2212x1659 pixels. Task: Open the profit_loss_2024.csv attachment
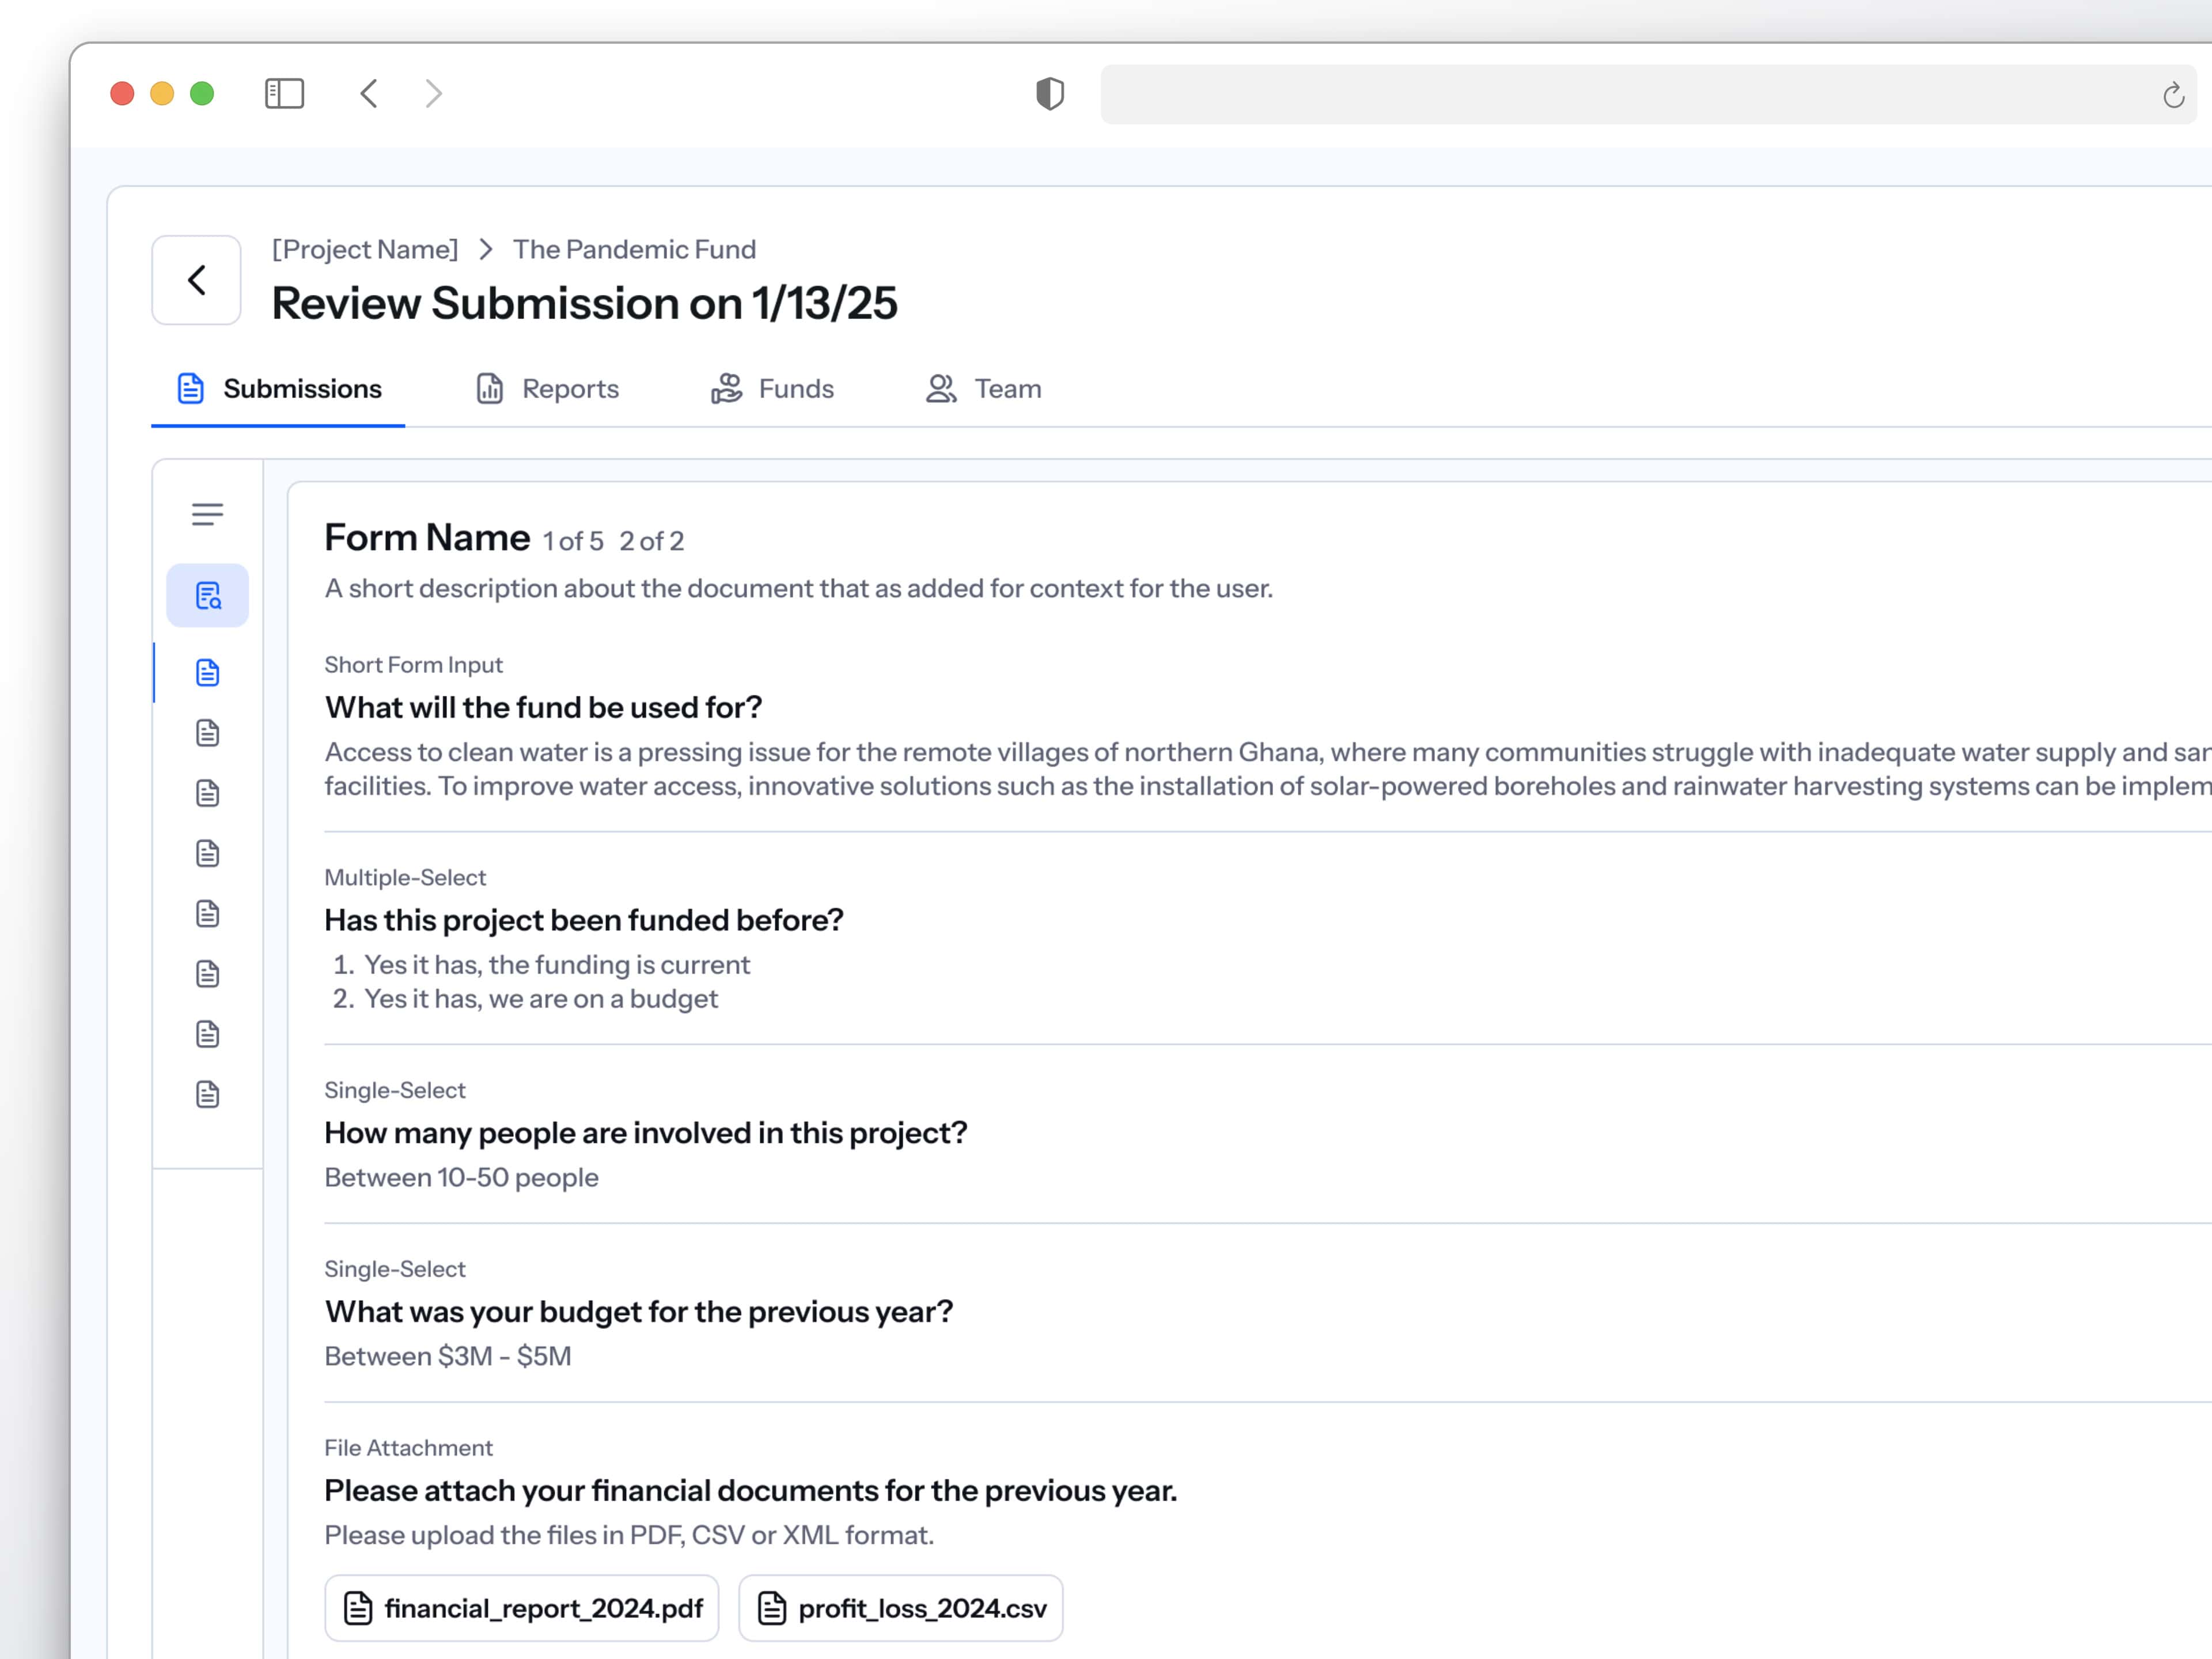coord(900,1608)
